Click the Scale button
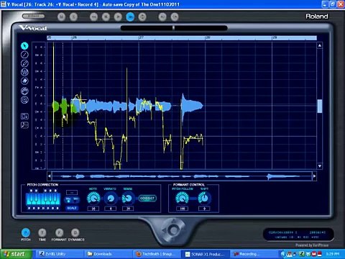Screen dimensions: 345x259 72,208
